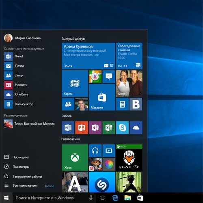Click the Edge browser taskbar icon
This screenshot has width=203, height=203.
115,198
